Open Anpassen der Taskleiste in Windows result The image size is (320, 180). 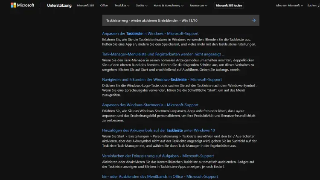pyautogui.click(x=150, y=33)
